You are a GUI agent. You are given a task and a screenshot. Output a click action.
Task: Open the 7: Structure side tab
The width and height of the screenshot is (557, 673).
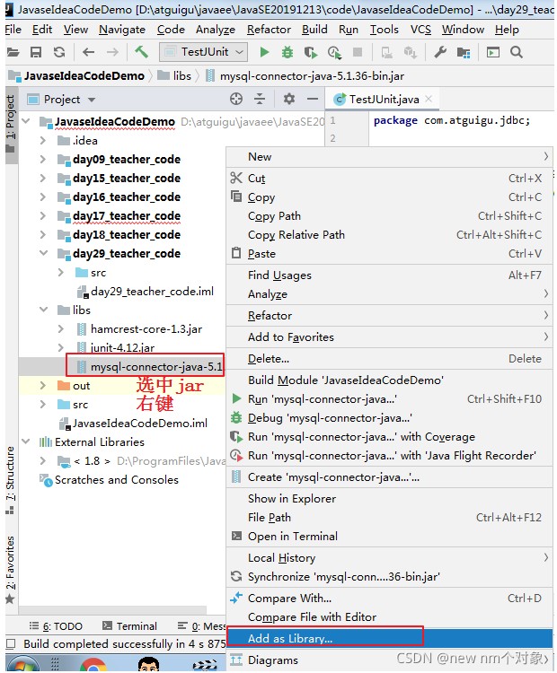10,480
